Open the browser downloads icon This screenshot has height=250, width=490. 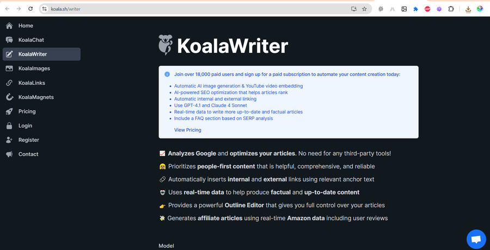468,9
